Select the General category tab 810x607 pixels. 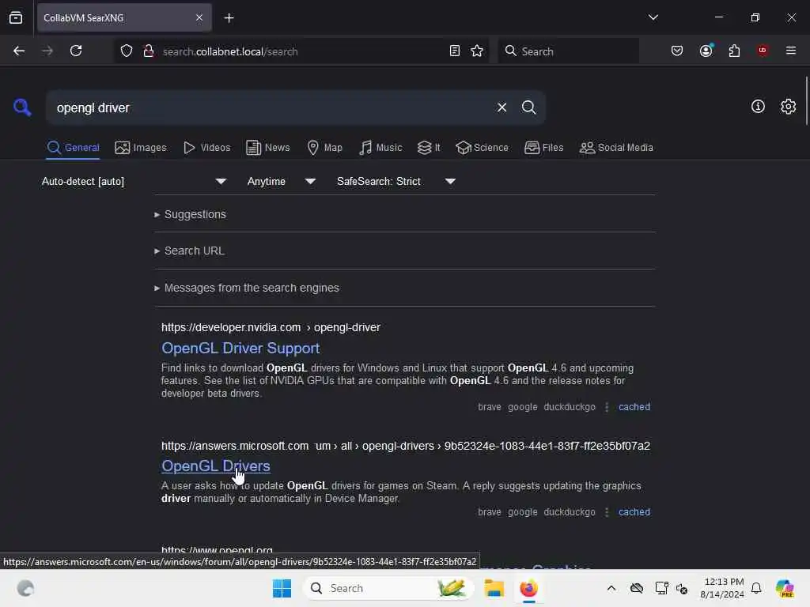(73, 148)
